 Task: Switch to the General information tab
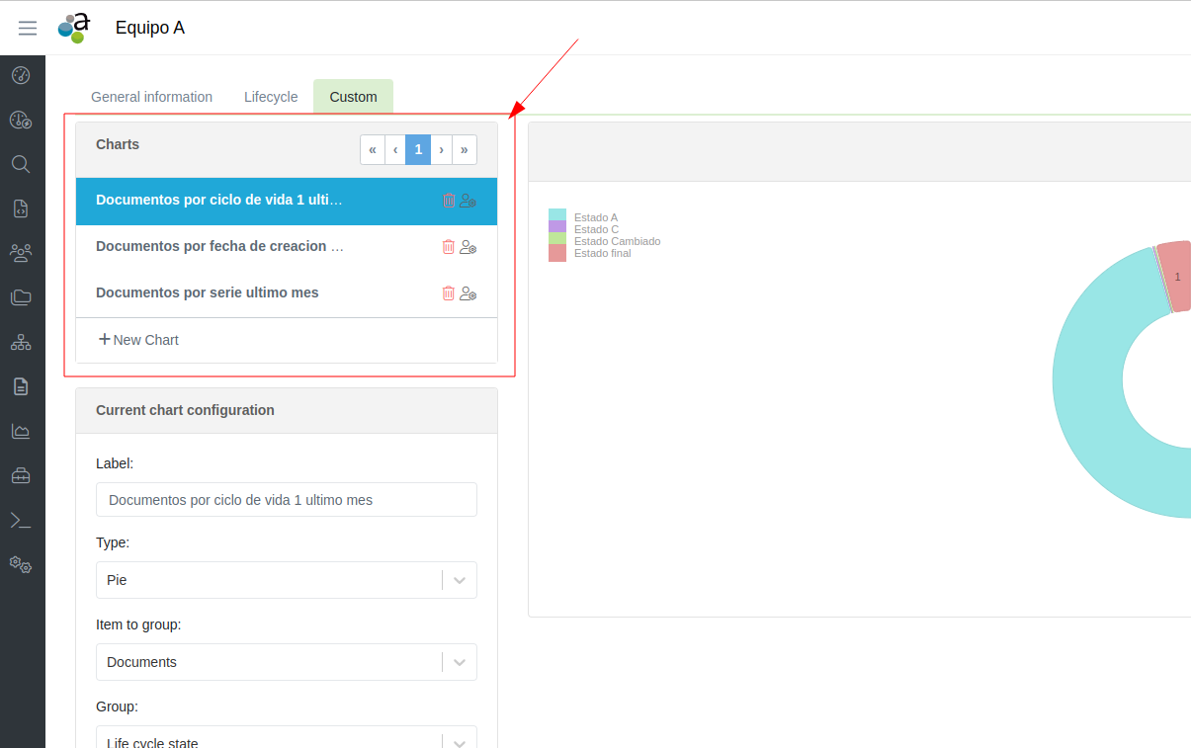pos(151,97)
